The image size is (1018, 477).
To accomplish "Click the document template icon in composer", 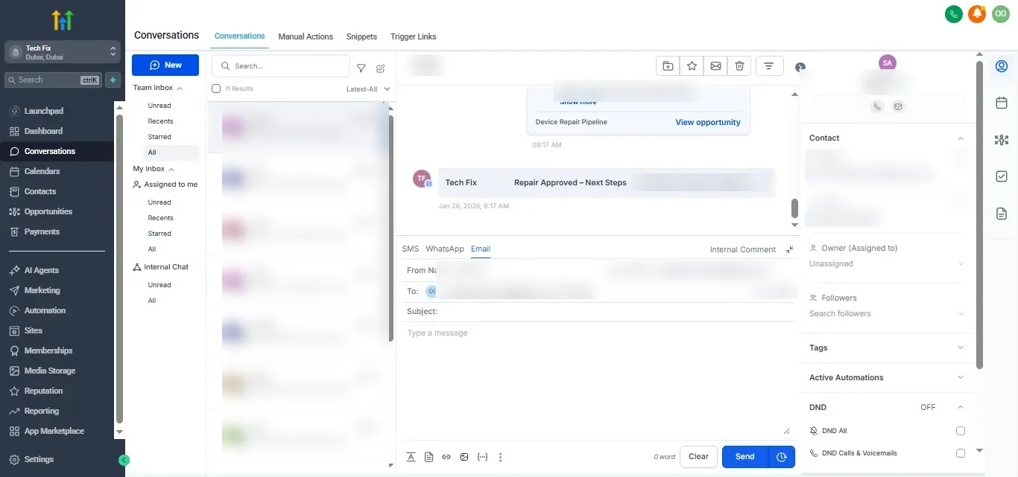I will tap(429, 457).
